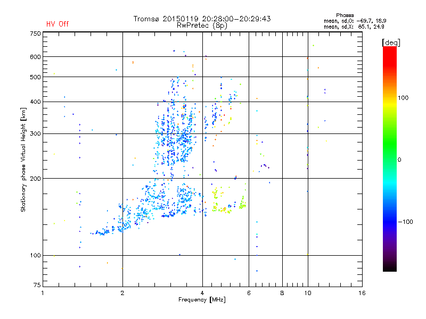Screen dimensions: 426x319
Task: Click the 'Frequency [MHz]' axis label
Action: (x=202, y=300)
